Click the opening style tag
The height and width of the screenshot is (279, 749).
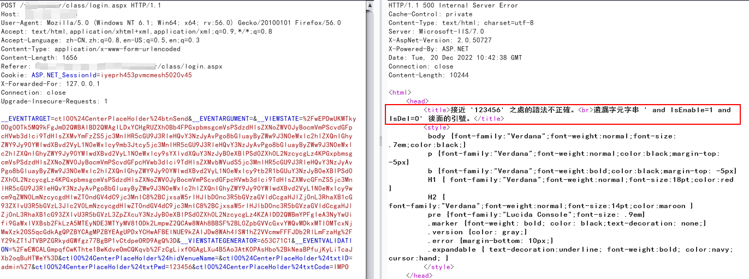coord(437,128)
